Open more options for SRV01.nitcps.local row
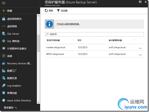The width and height of the screenshot is (149, 112). point(140,55)
